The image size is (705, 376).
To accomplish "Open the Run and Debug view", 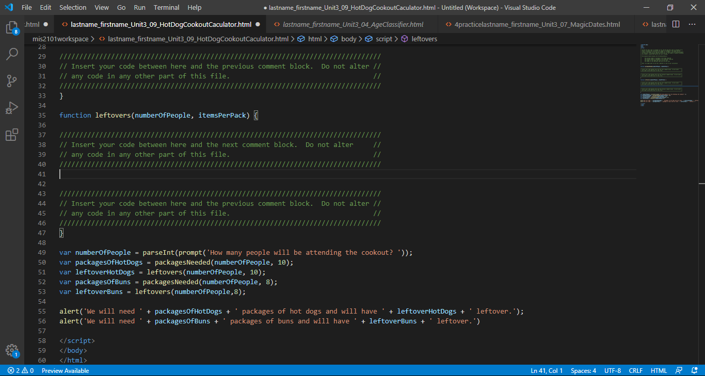I will pos(12,108).
